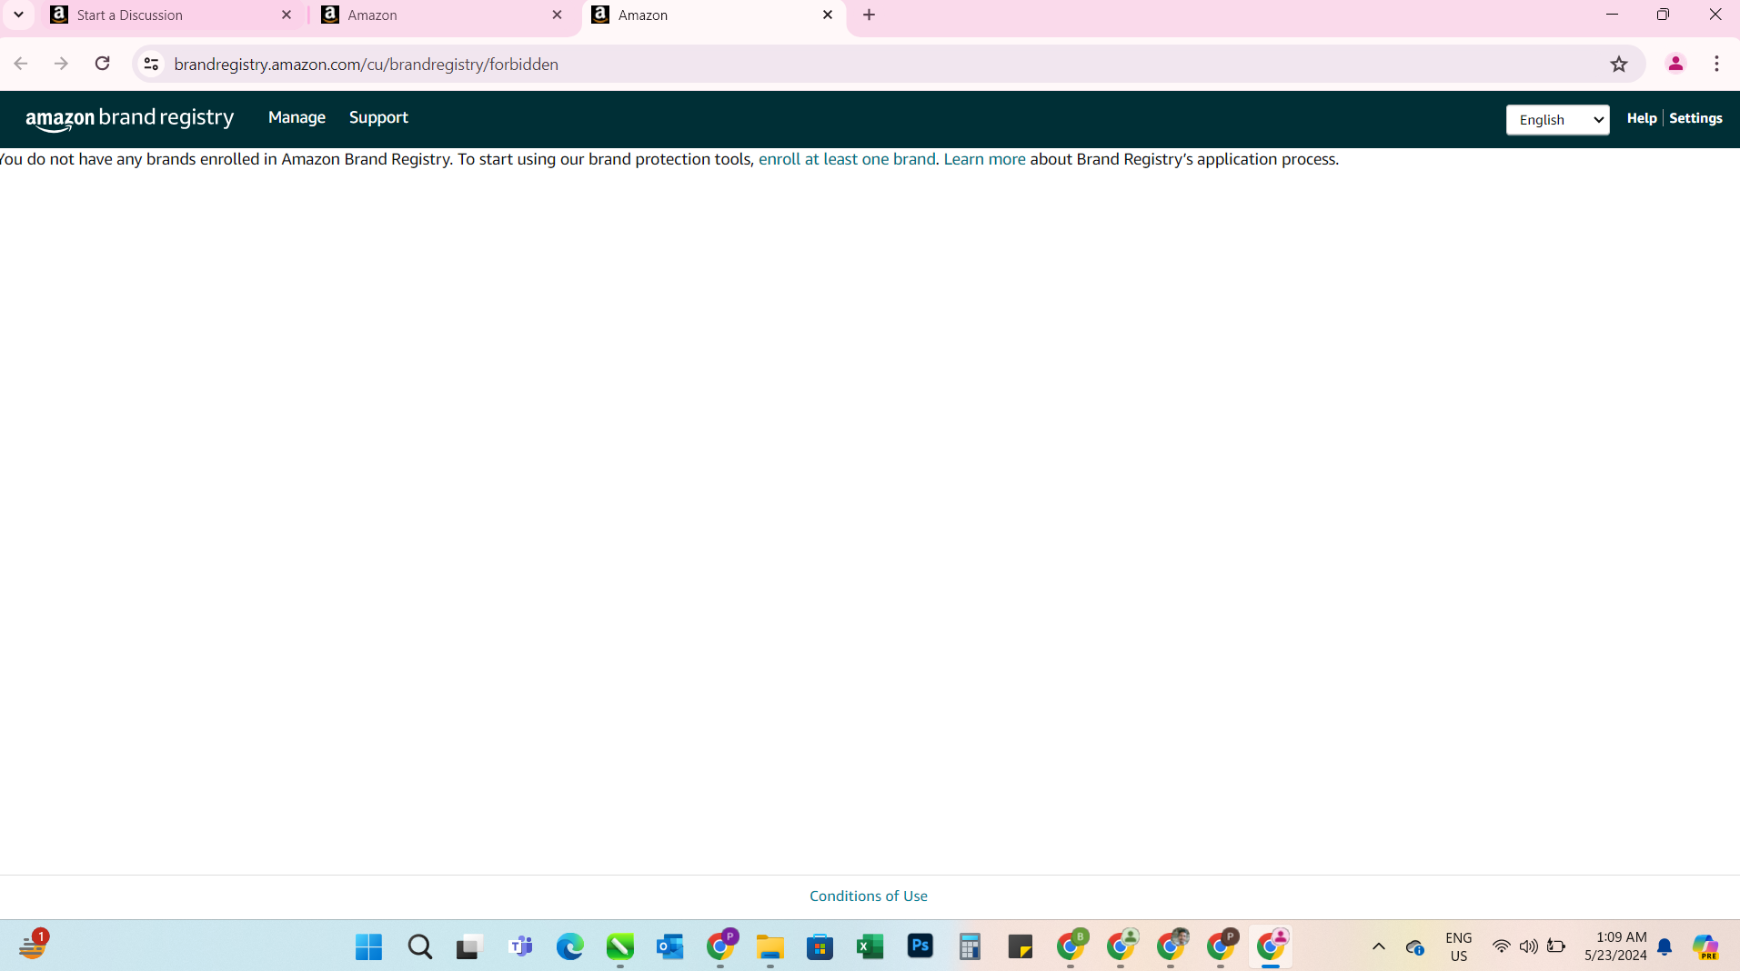
Task: Open the widgets icon with notification badge
Action: [x=33, y=946]
